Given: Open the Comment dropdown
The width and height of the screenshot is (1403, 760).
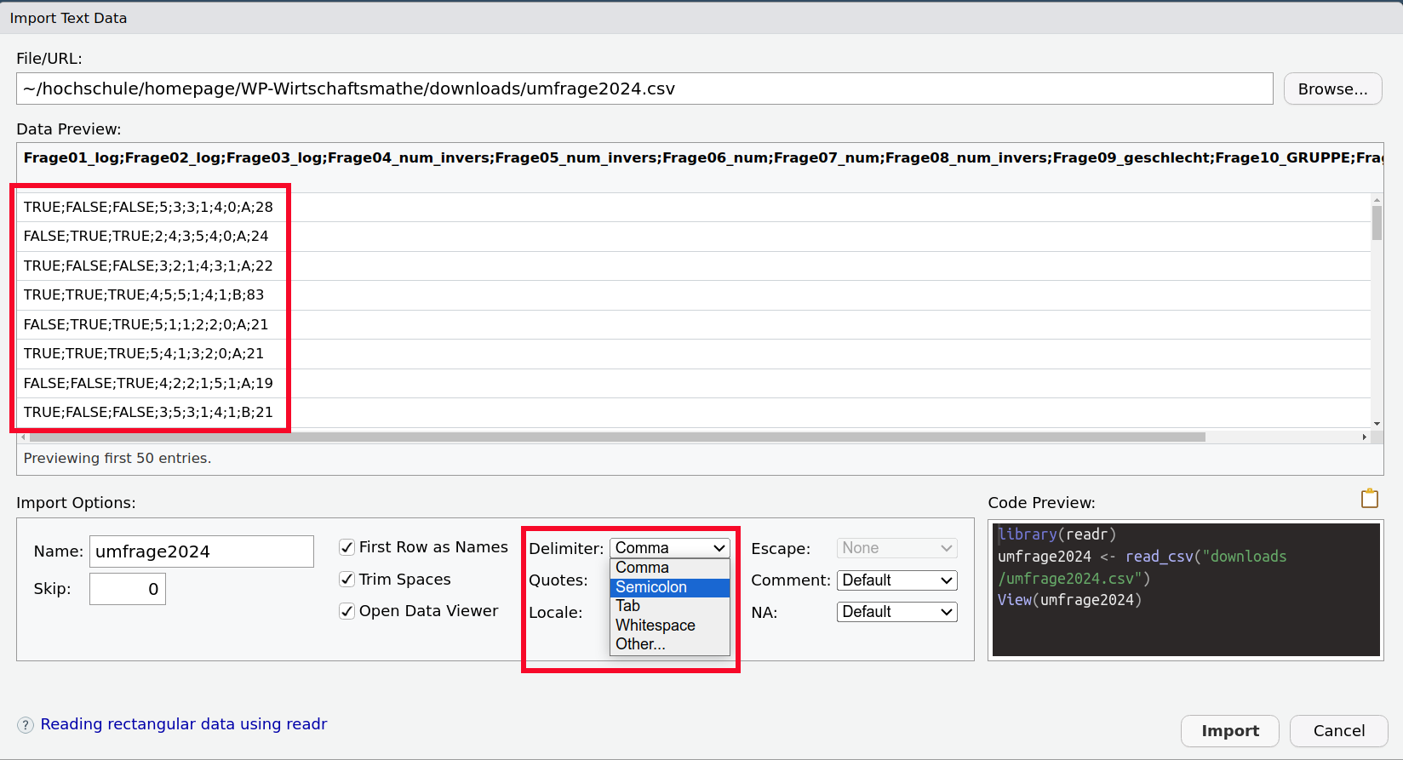Looking at the screenshot, I should (x=896, y=580).
